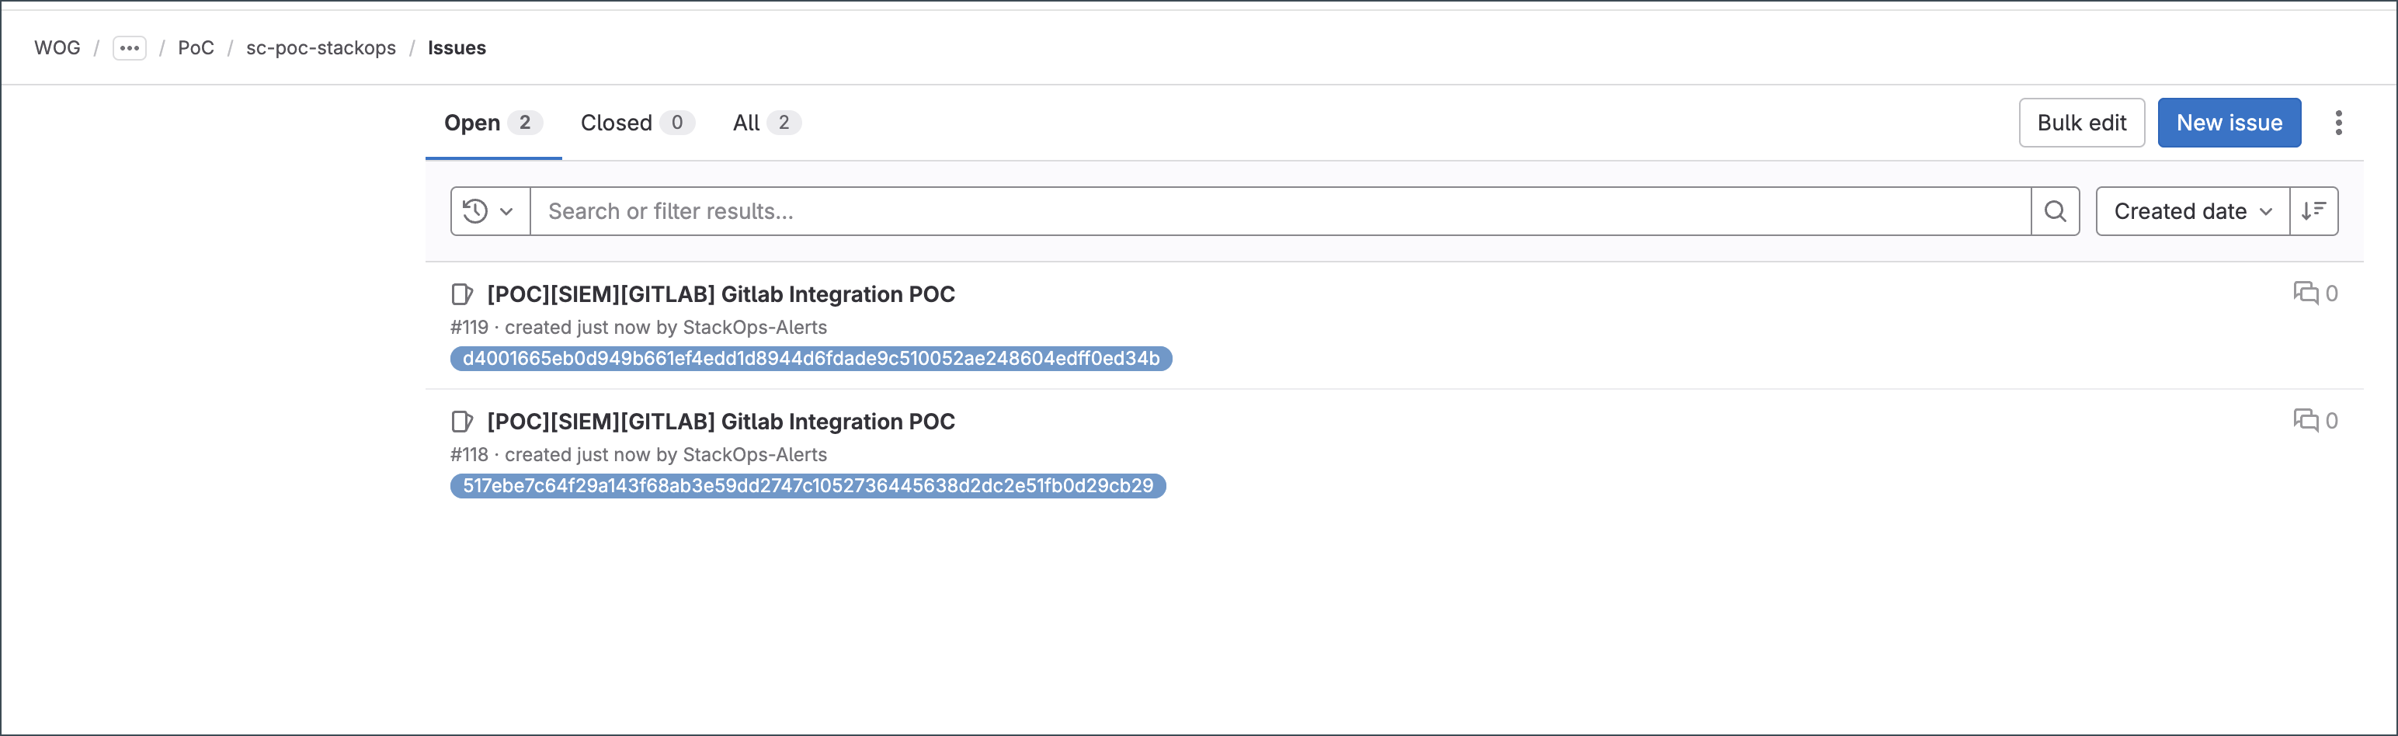
Task: Open the Created date sort dropdown
Action: [2191, 211]
